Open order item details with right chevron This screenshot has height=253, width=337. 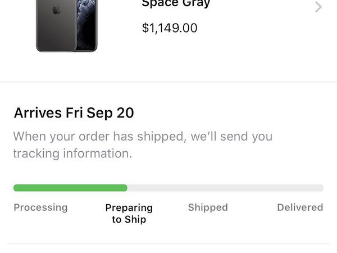coord(318,7)
